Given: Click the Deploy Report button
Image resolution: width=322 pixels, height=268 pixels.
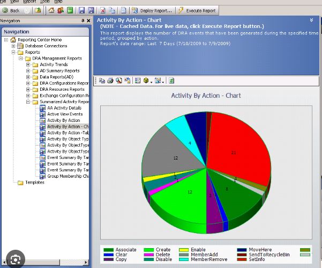Looking at the screenshot, I should pyautogui.click(x=152, y=11).
